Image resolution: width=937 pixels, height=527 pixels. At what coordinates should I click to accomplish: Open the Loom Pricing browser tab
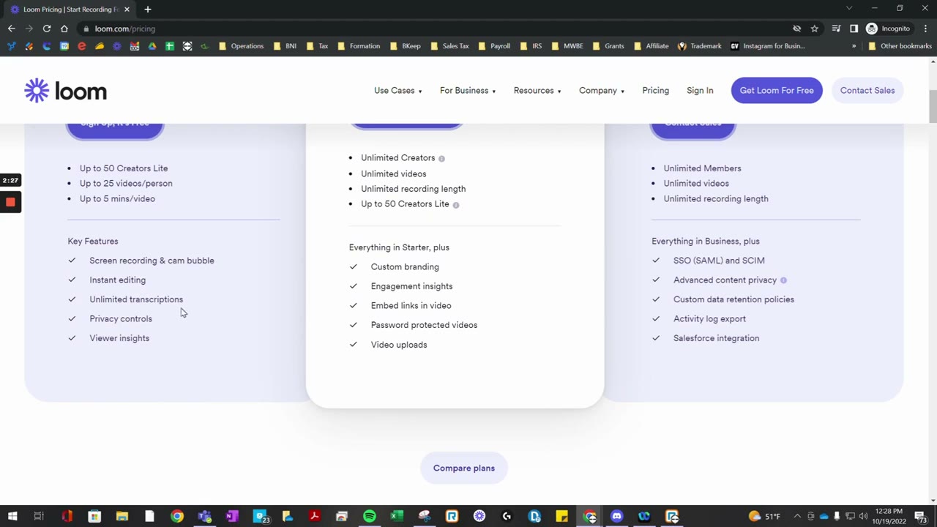70,9
